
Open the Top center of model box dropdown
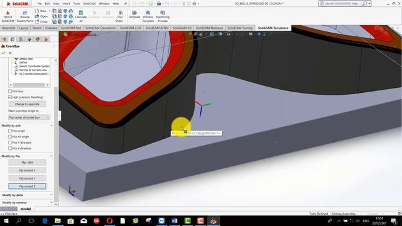(29, 117)
